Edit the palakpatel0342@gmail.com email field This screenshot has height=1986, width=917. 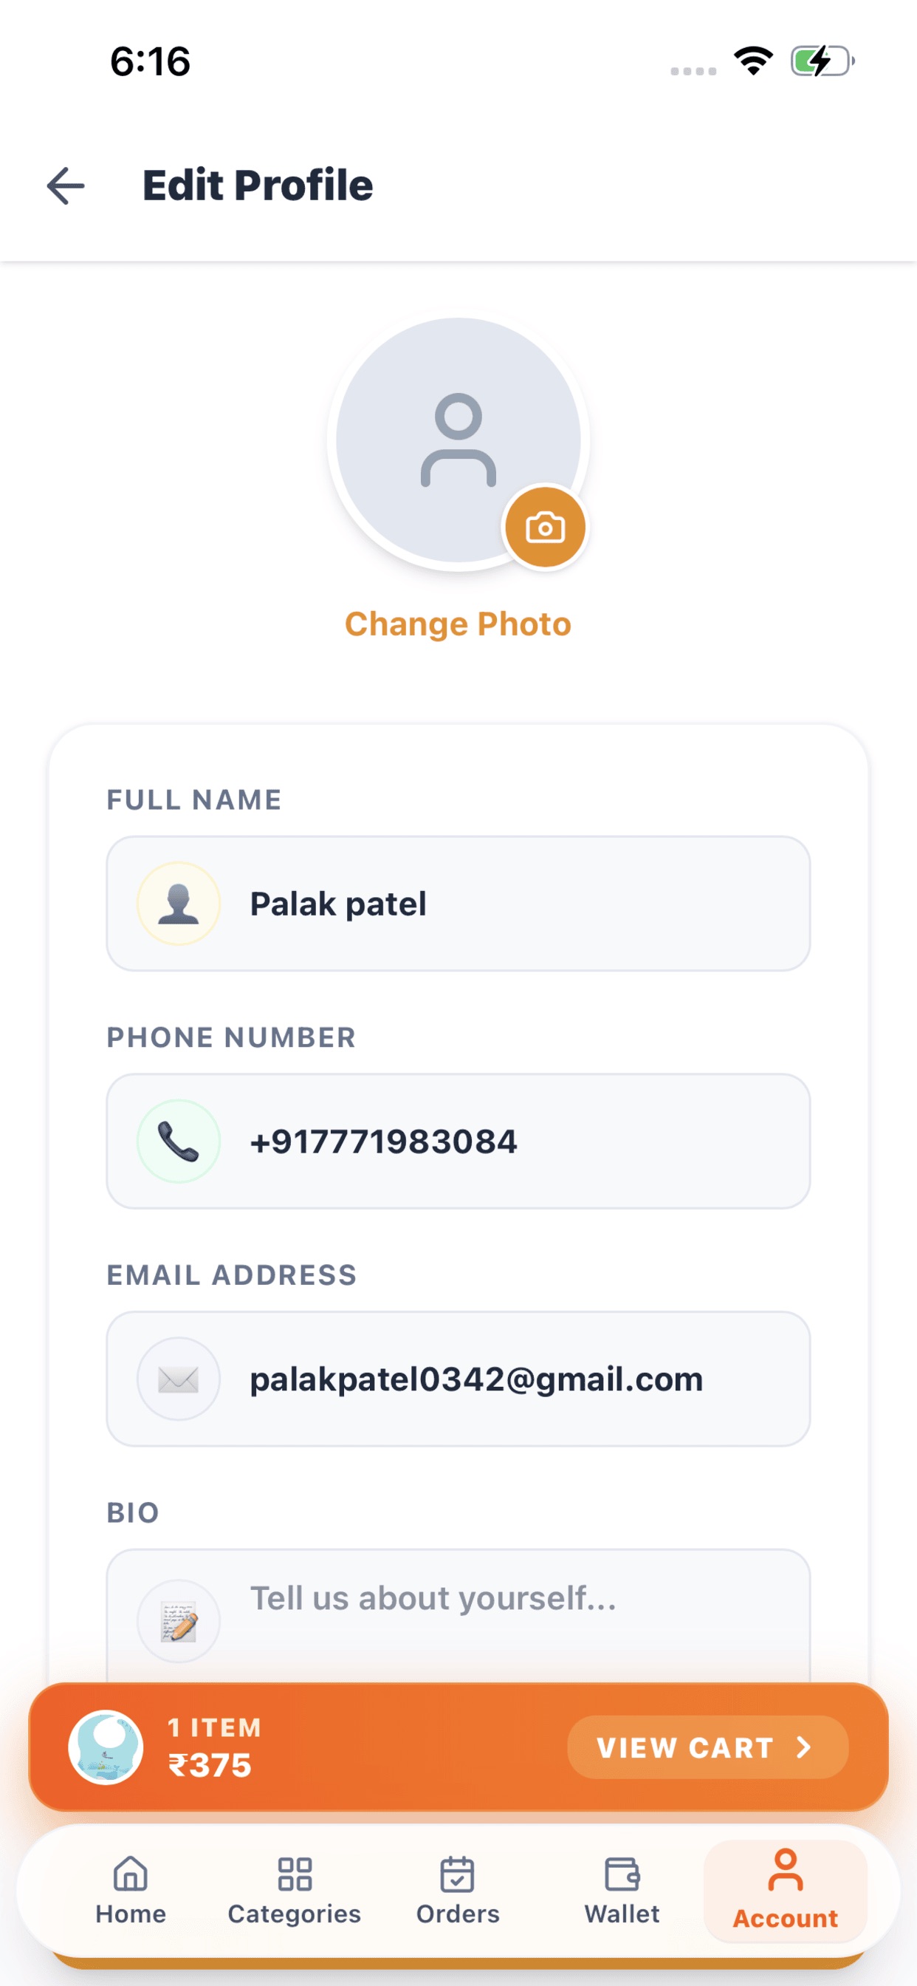[458, 1379]
